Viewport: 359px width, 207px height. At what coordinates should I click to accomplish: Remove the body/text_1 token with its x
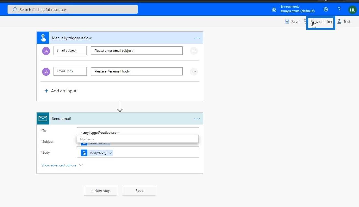point(111,153)
